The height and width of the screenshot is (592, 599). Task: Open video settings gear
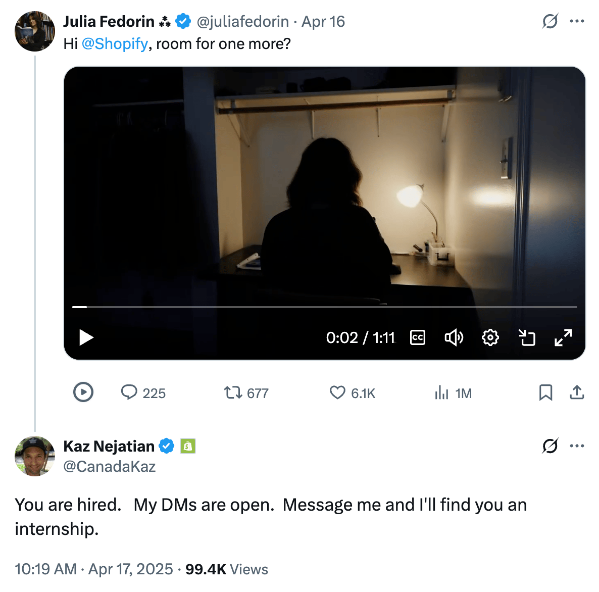click(490, 337)
